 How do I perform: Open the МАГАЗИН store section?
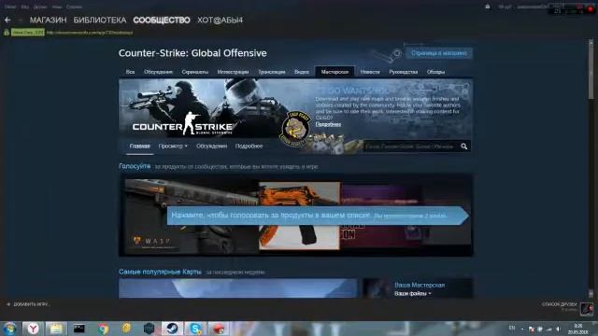coord(48,20)
